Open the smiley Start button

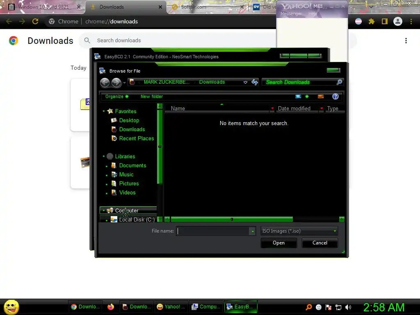click(11, 307)
